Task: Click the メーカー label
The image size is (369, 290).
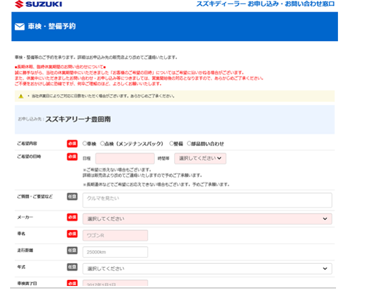Action: click(x=25, y=217)
